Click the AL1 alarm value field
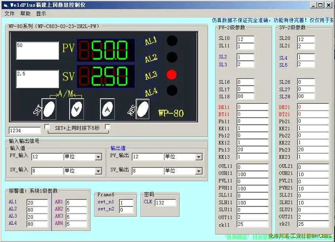The height and width of the screenshot is (242, 335). (x=37, y=203)
